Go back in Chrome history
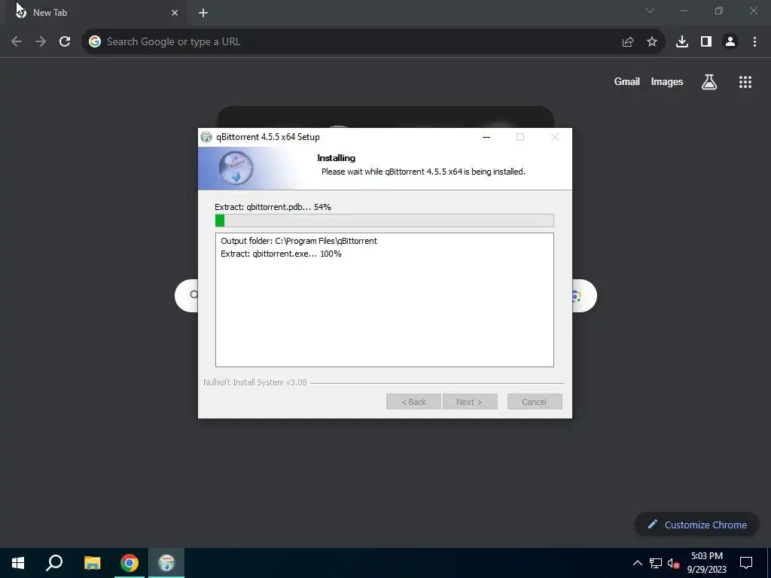The height and width of the screenshot is (578, 771). click(x=17, y=42)
